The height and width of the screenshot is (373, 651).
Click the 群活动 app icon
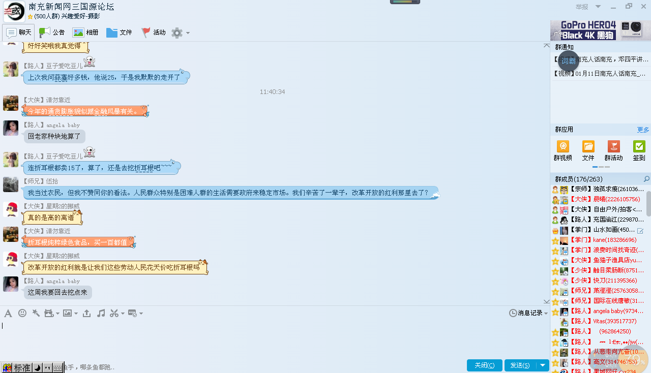coord(613,151)
